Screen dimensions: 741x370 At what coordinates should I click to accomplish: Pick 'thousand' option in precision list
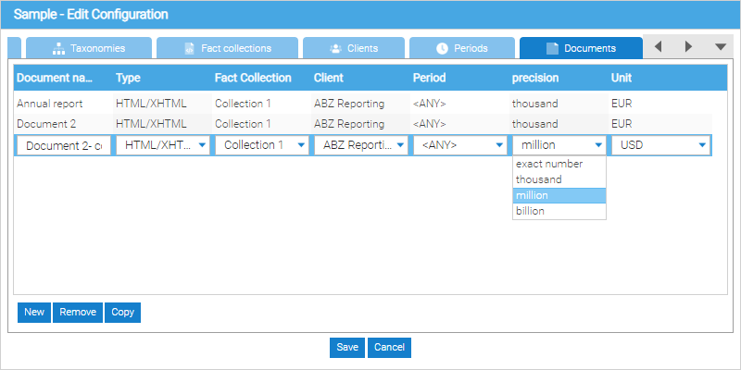click(x=559, y=179)
